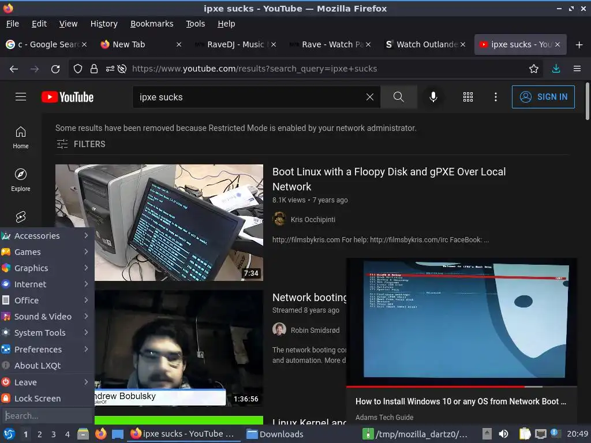Image resolution: width=591 pixels, height=443 pixels.
Task: Select Lock Screen in start menu
Action: tap(47, 399)
